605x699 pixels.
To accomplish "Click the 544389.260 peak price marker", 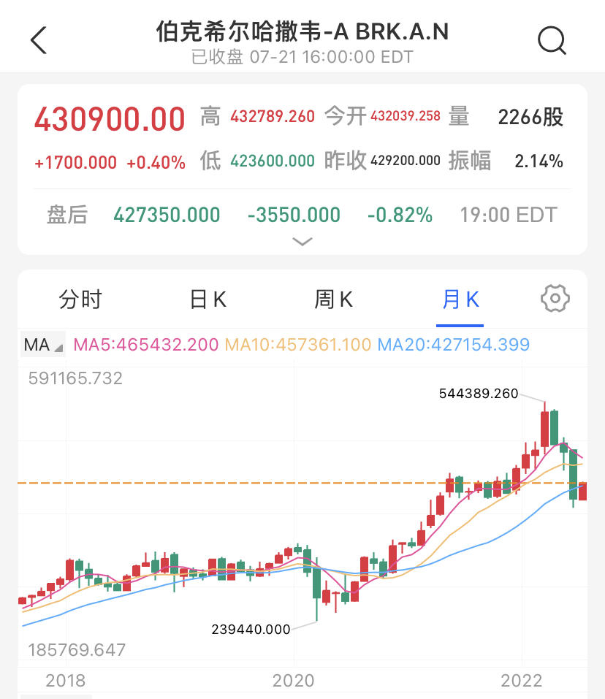I will [478, 393].
